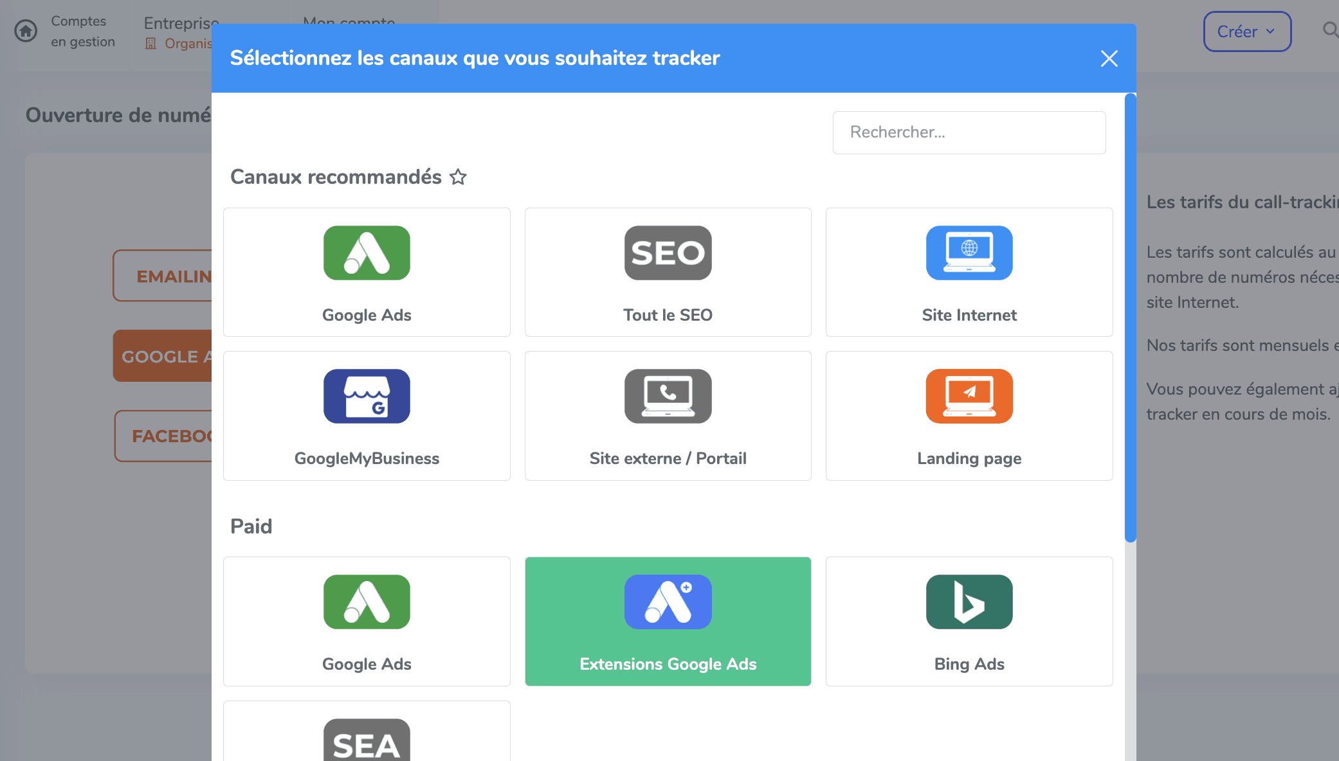This screenshot has width=1339, height=761.
Task: Click the "Ouverture de numé" page heading
Action: point(118,115)
